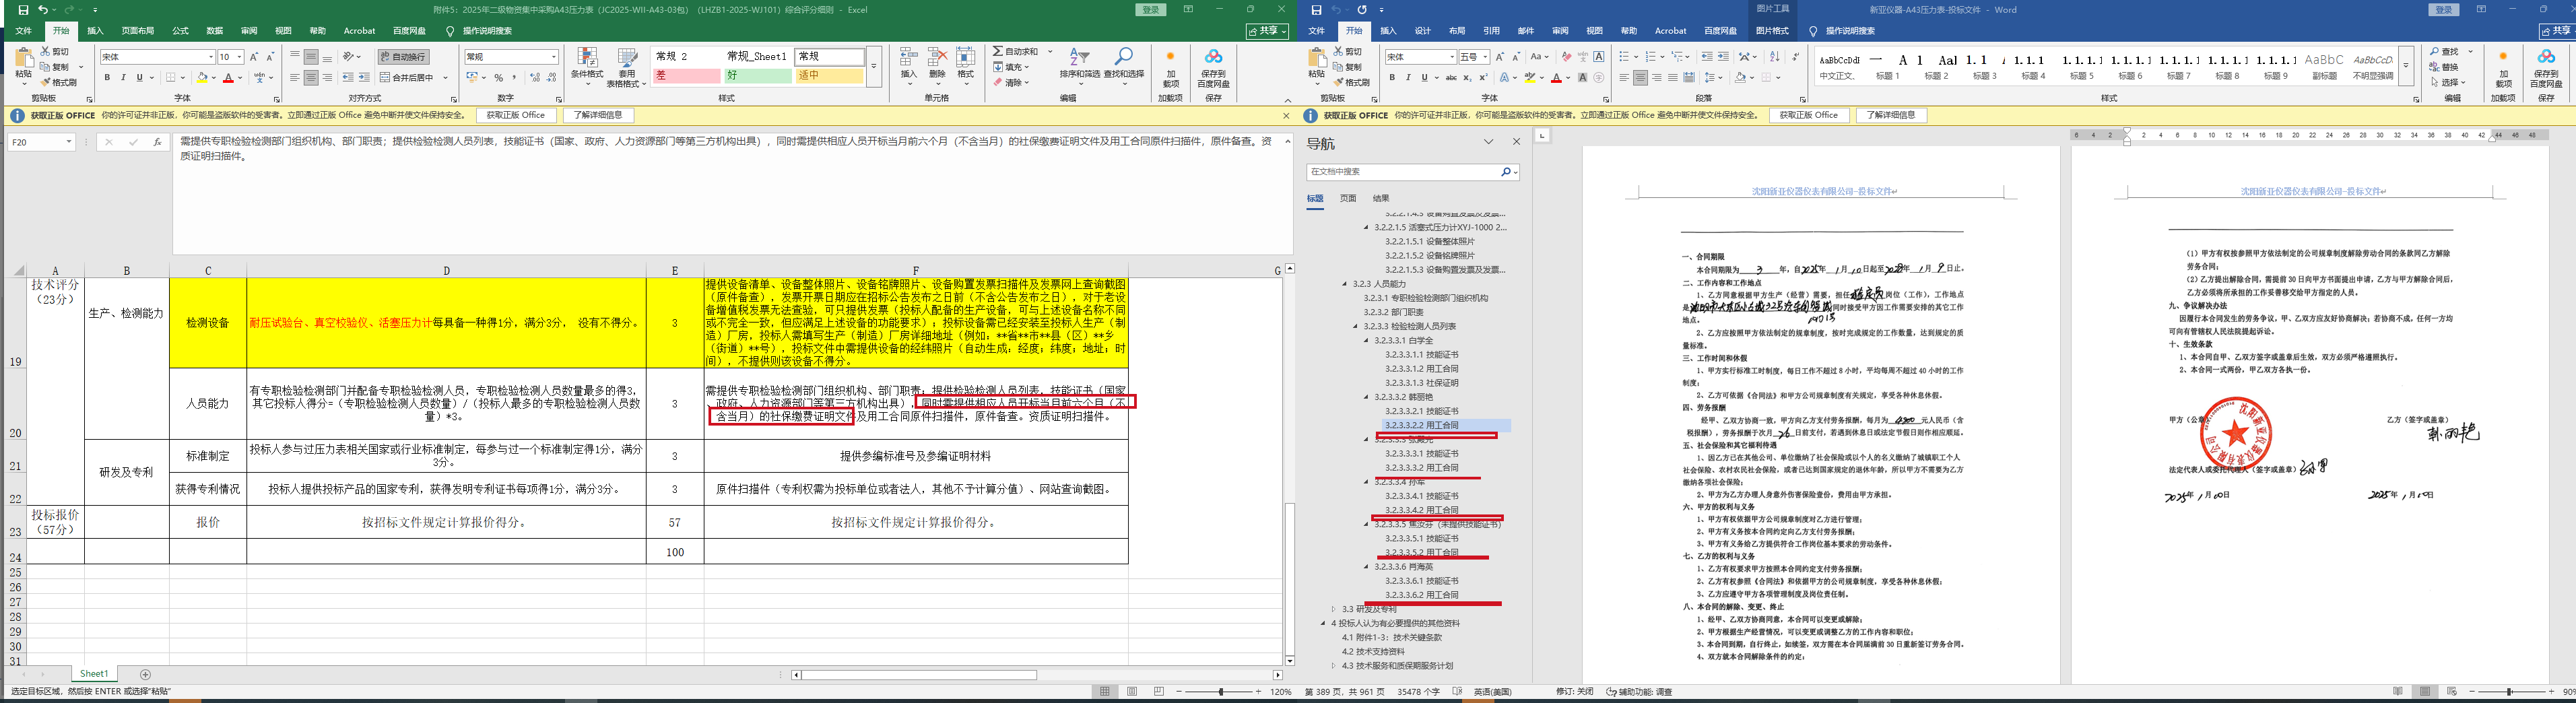
Task: Select Sheet1 tab in Excel
Action: (x=94, y=674)
